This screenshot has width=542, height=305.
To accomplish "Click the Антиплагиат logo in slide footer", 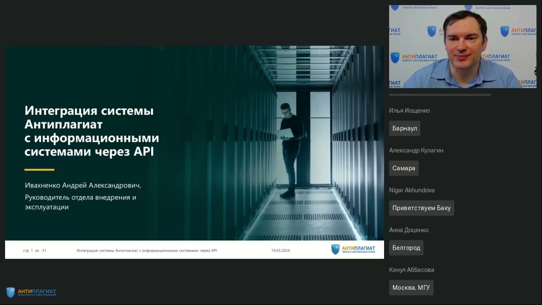I will click(x=353, y=250).
